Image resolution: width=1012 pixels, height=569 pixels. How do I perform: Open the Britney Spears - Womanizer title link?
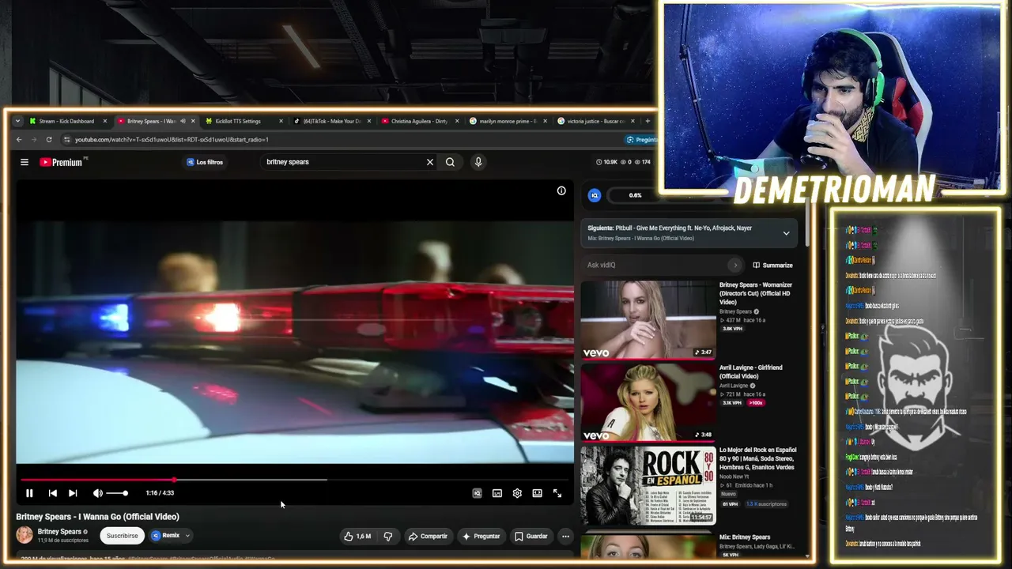(x=756, y=293)
